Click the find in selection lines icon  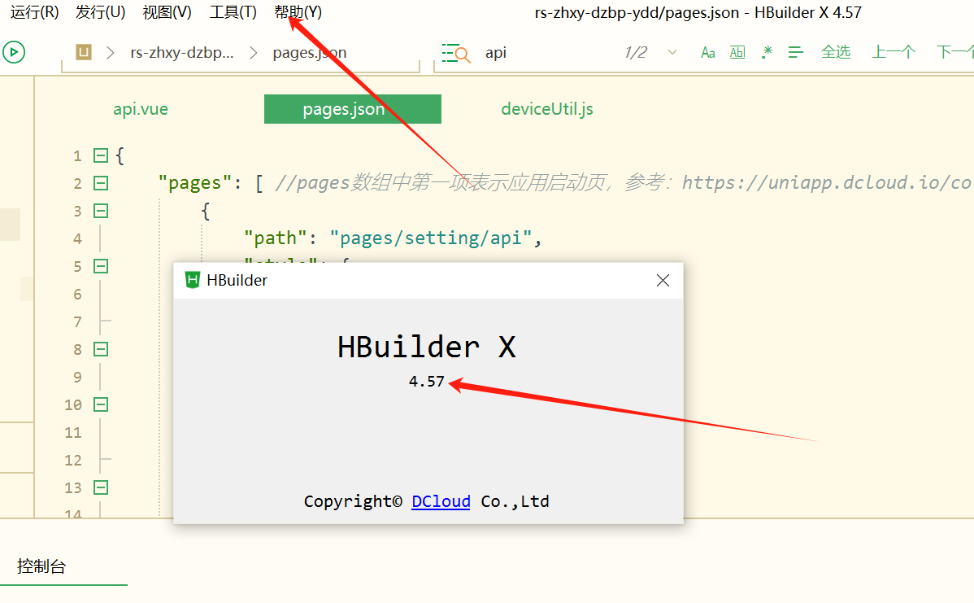pos(796,53)
